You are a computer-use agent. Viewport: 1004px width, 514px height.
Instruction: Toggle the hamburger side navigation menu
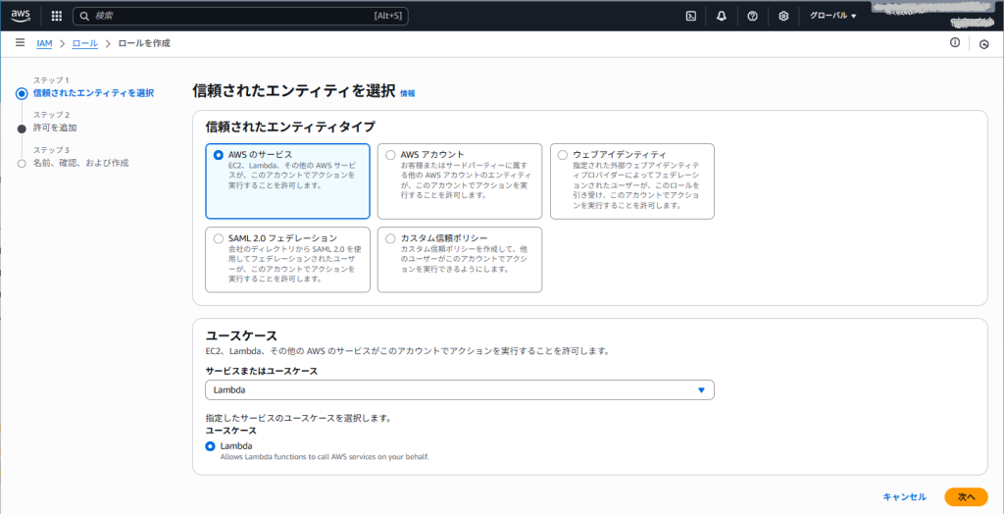20,43
